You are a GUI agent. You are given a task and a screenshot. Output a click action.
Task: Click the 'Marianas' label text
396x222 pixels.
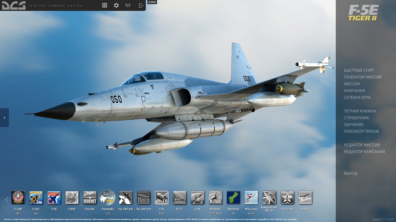233,209
